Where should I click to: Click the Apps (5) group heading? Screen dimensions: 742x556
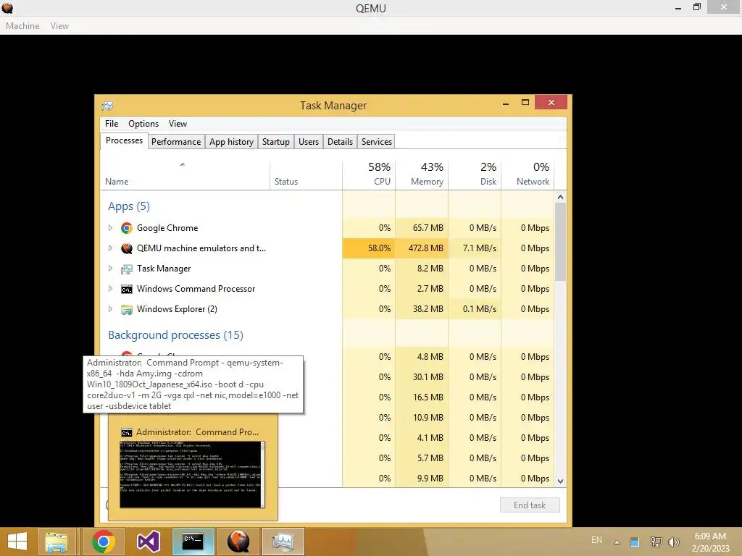[x=129, y=206]
